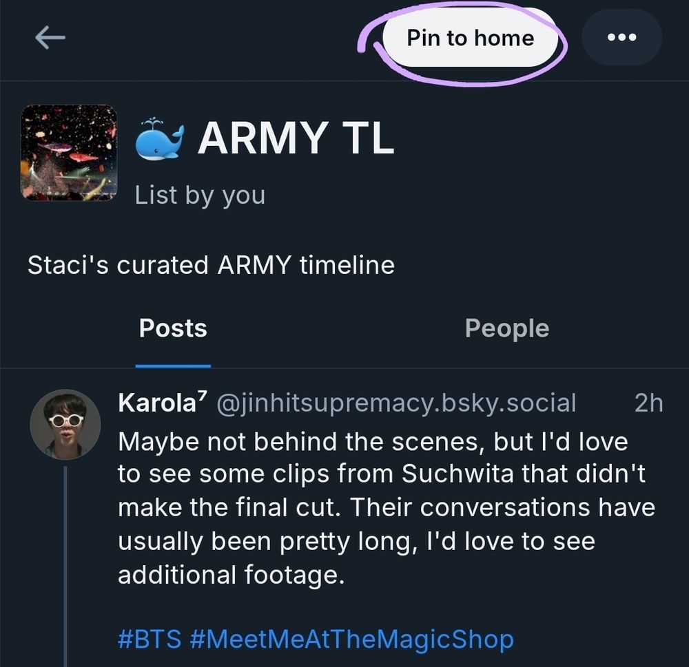Open the three-dot more options menu

tap(621, 38)
